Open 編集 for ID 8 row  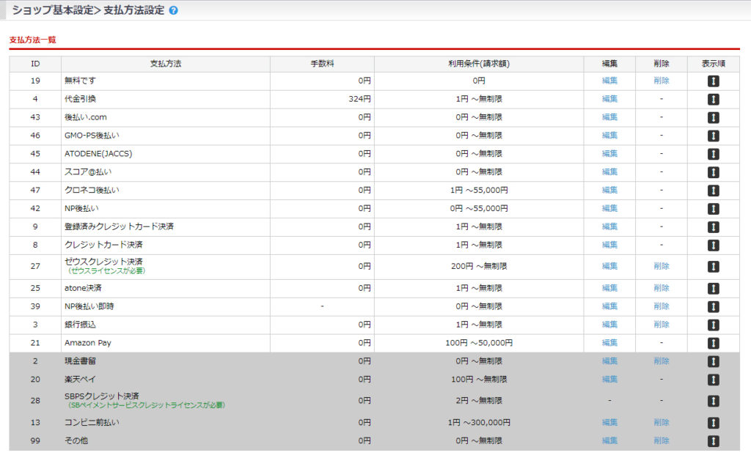click(609, 245)
